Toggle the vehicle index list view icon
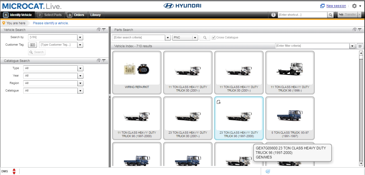The width and height of the screenshot is (365, 175). [360, 46]
